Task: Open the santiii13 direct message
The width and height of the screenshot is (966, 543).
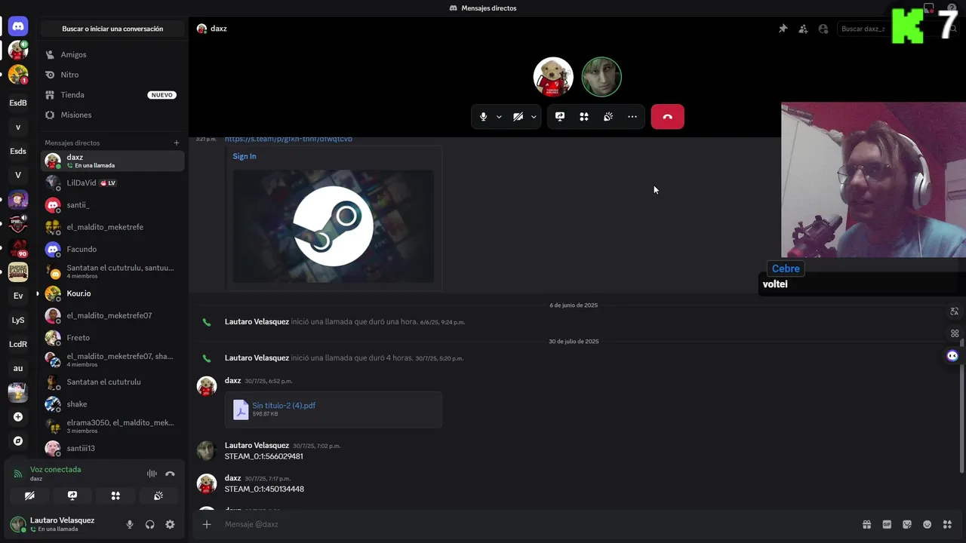Action: 112,448
